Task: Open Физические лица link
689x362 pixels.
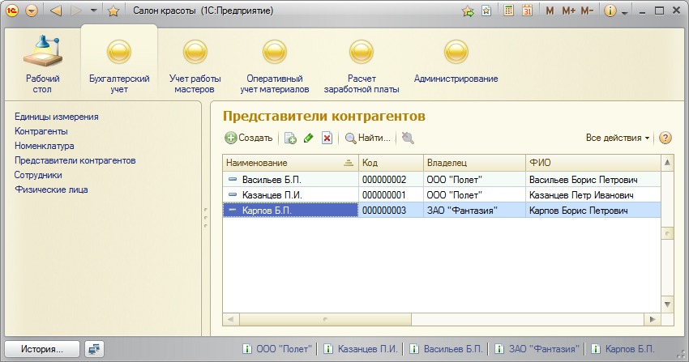Action: pyautogui.click(x=51, y=190)
